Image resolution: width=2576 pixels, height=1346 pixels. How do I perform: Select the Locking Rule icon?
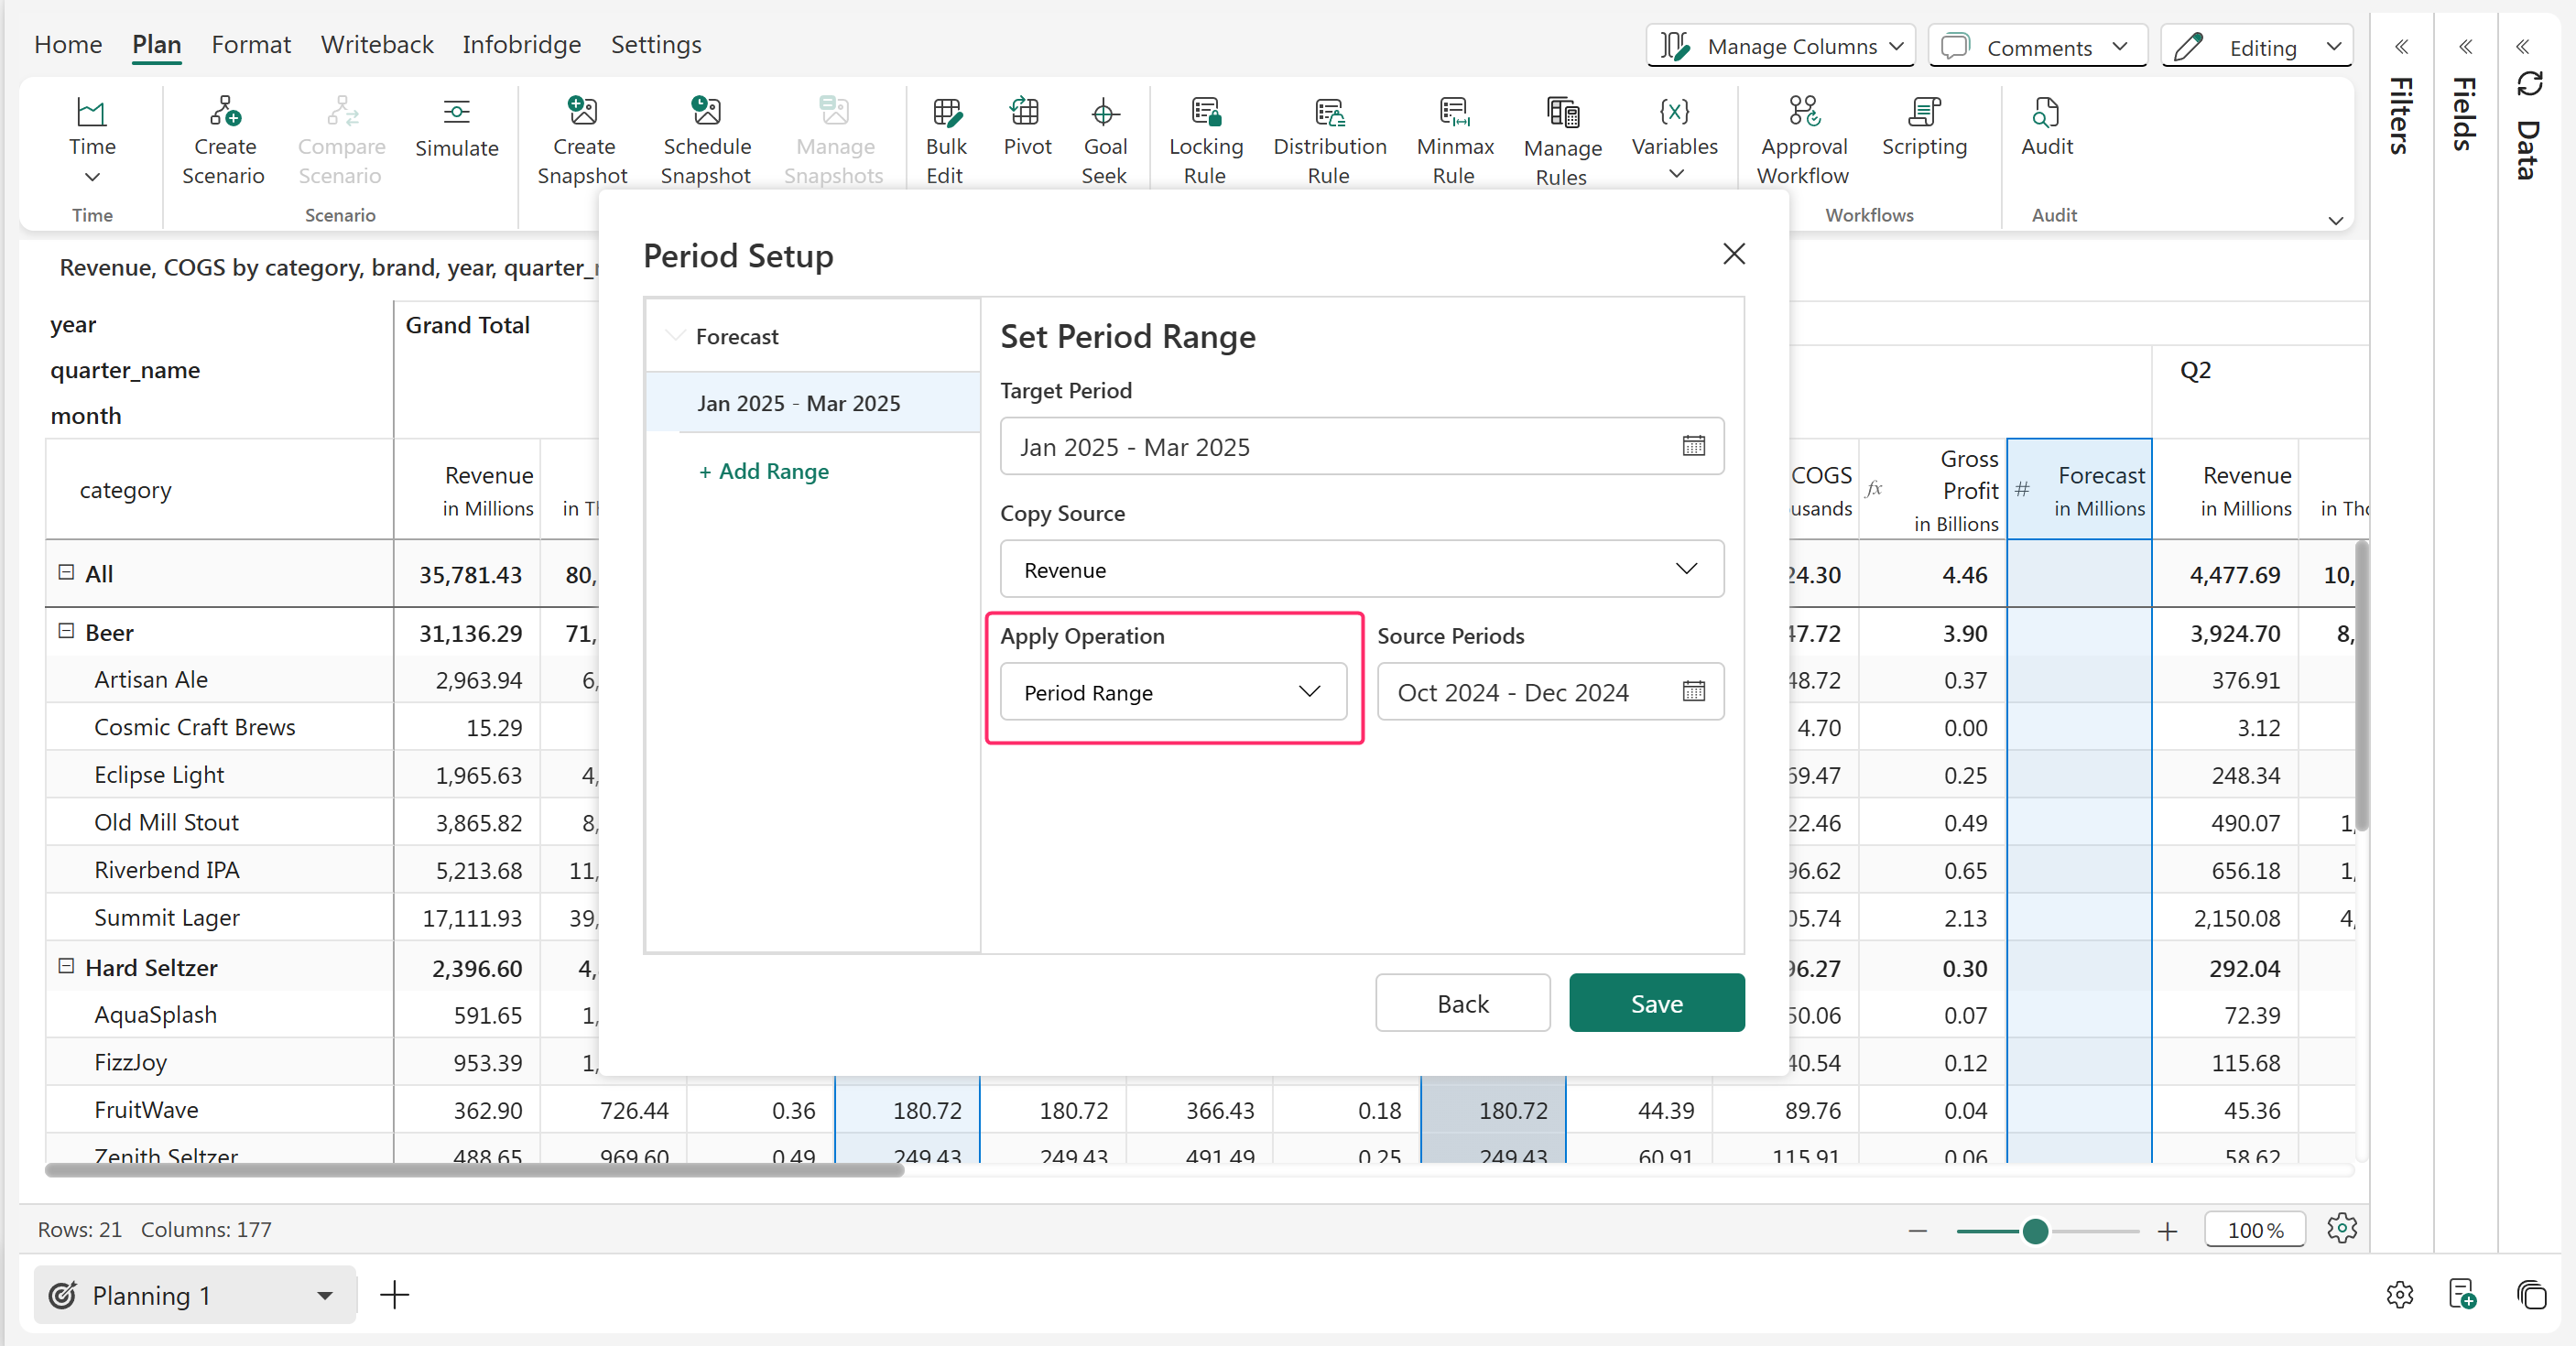click(x=1206, y=112)
